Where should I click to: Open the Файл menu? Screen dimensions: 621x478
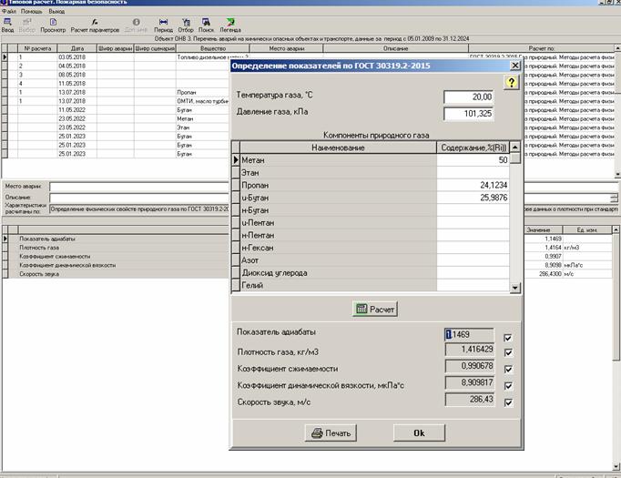click(9, 11)
